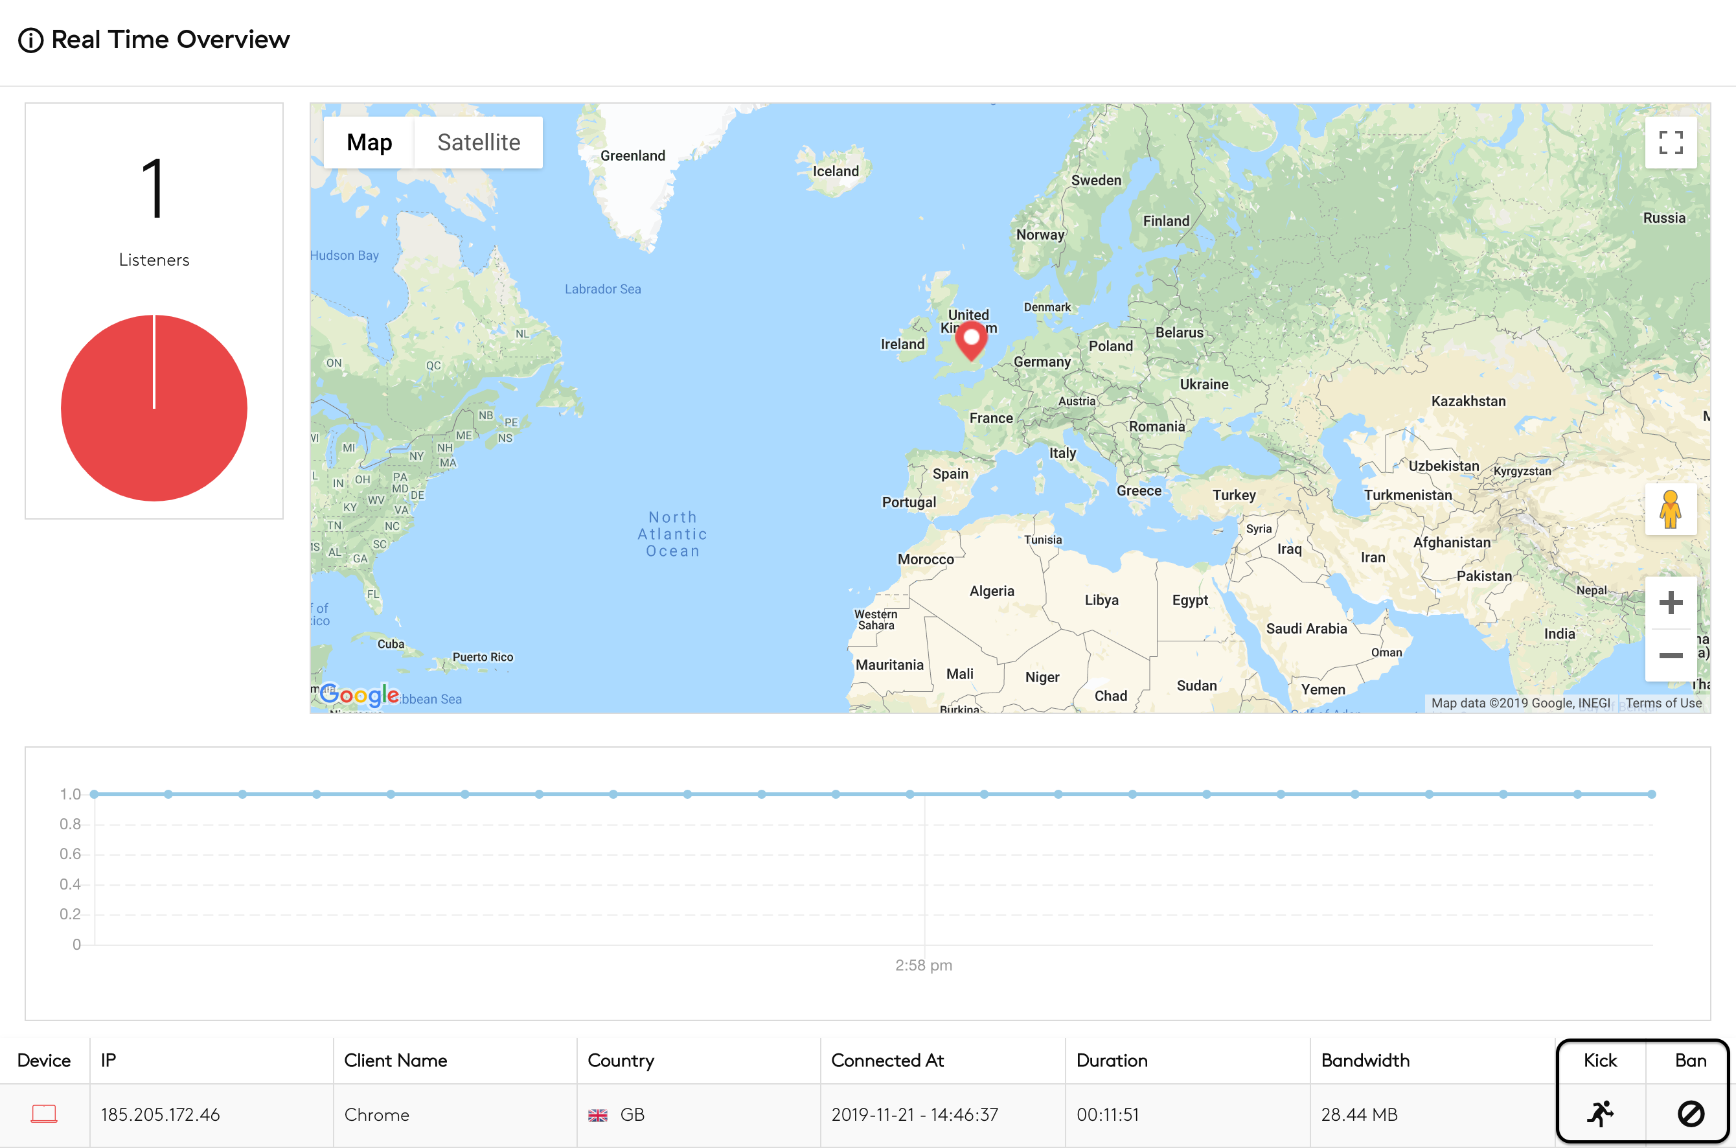
Task: Click the Ban listener icon
Action: pos(1690,1114)
